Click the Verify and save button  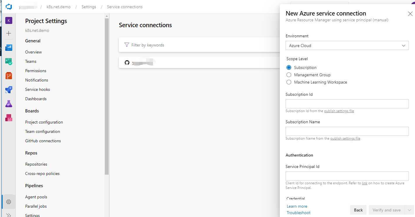click(386, 210)
